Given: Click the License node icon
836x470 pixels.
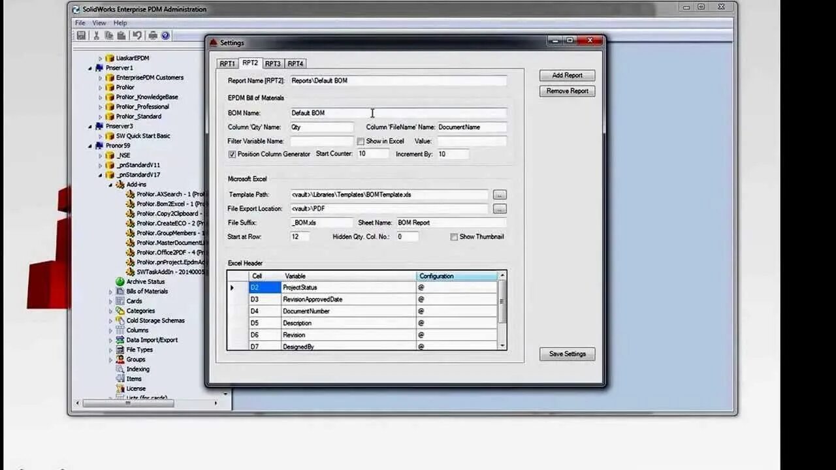Looking at the screenshot, I should 120,388.
